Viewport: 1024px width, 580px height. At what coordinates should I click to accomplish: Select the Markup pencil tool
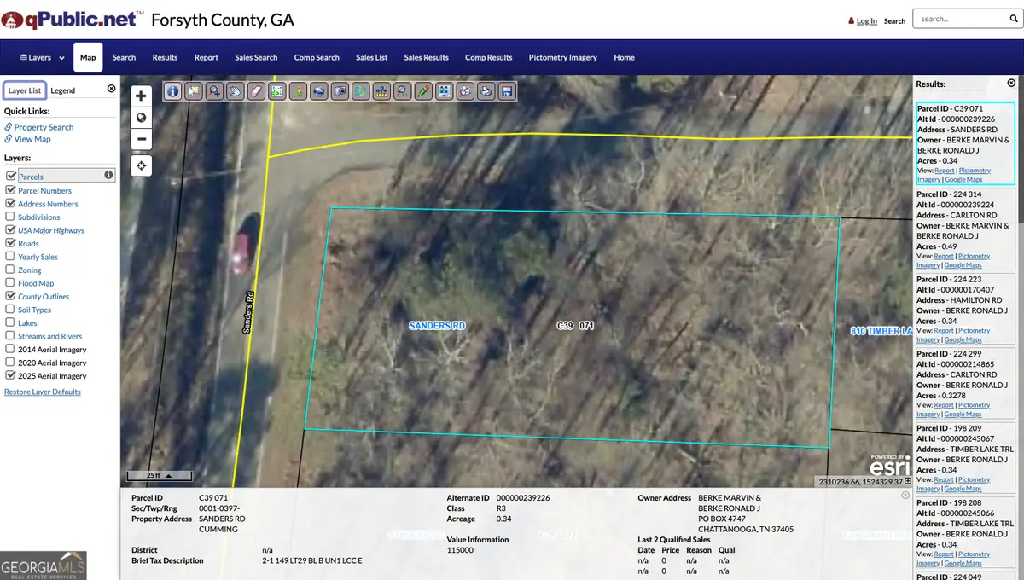point(423,90)
